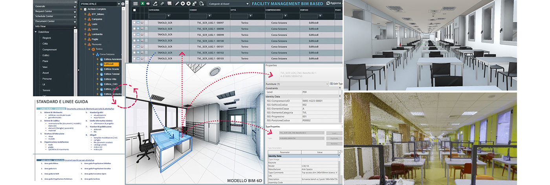
Task: Tick checkbox for row TVL_SCR_U.B2.1 - 00100
Action: (x=134, y=40)
